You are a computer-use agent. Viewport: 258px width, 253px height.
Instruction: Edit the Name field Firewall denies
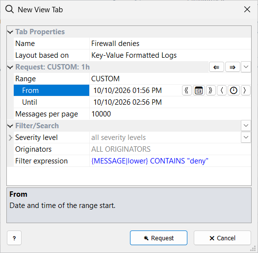click(x=170, y=44)
